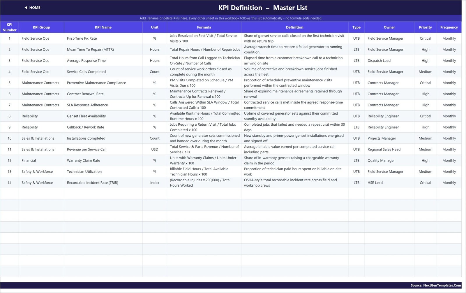
Task: Select the KPI number 8 cell
Action: point(9,116)
